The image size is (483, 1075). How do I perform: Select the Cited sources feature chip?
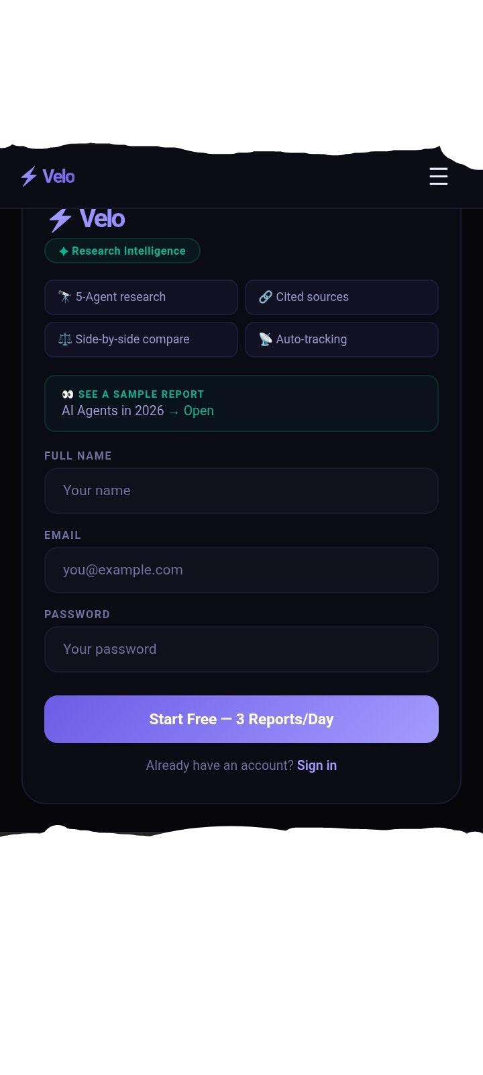341,297
